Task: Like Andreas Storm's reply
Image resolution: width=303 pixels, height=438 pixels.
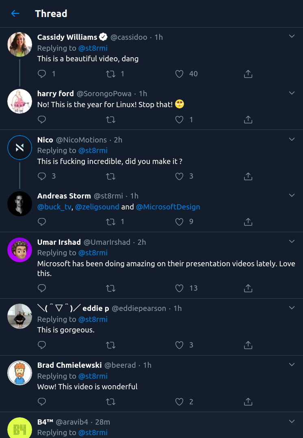Action: [x=179, y=222]
